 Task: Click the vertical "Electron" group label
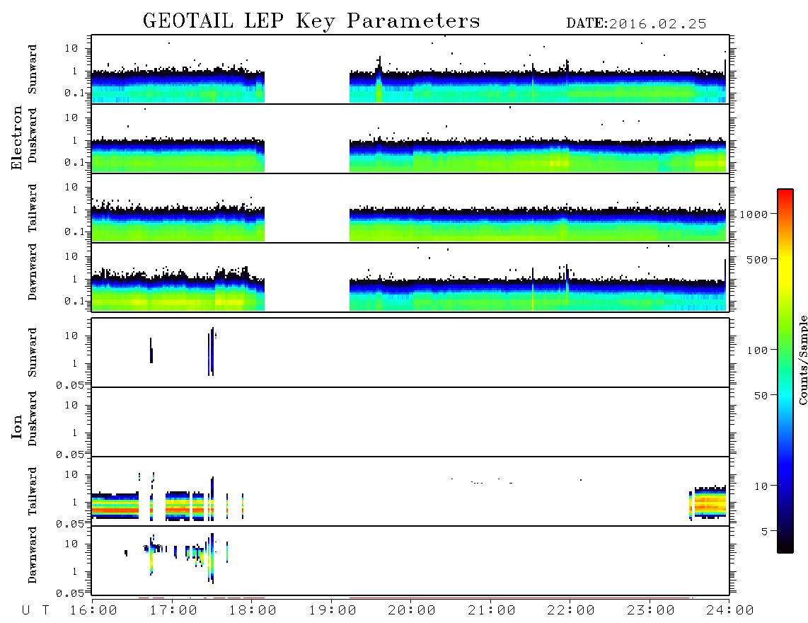point(16,137)
